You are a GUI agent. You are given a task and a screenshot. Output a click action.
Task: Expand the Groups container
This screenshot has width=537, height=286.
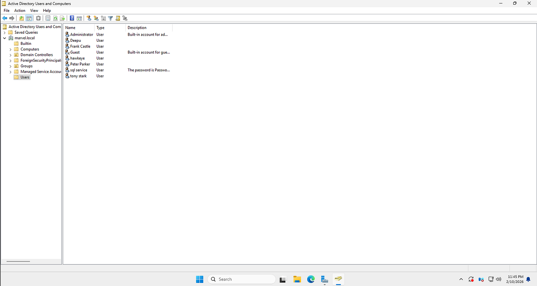pyautogui.click(x=10, y=66)
